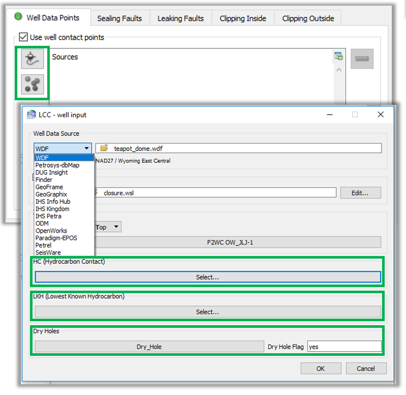The height and width of the screenshot is (395, 406).
Task: Toggle Use well contact points checkbox
Action: click(x=23, y=37)
